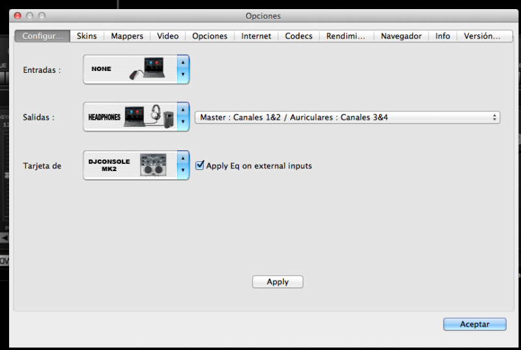Click the HEADPHONES label in Salidas selector
The width and height of the screenshot is (521, 350).
(x=104, y=117)
